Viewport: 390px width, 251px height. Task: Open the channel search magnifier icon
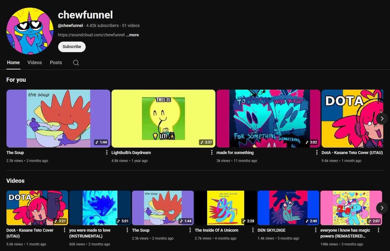pos(76,63)
